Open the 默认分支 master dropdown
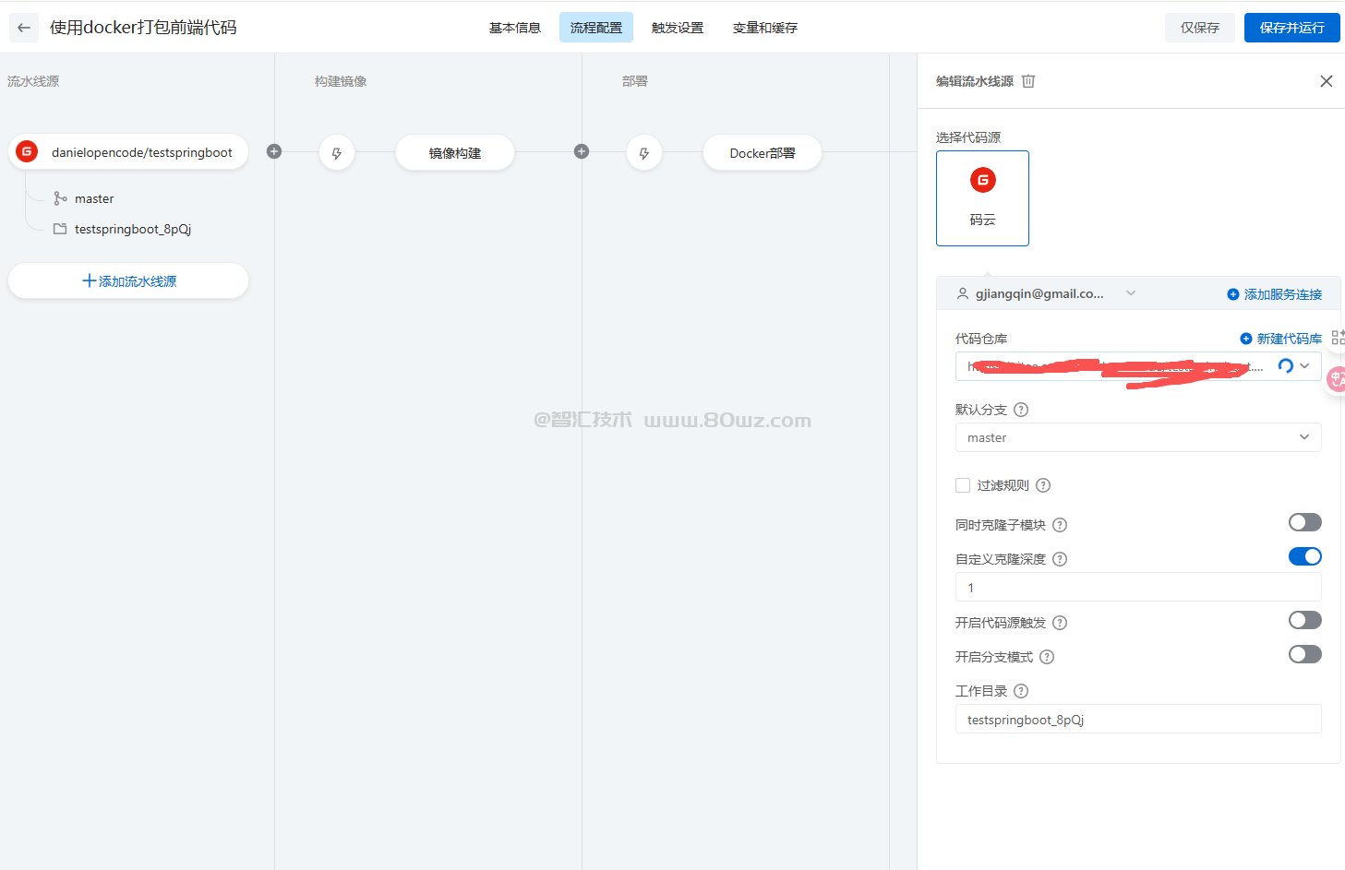The height and width of the screenshot is (870, 1345). point(1137,437)
